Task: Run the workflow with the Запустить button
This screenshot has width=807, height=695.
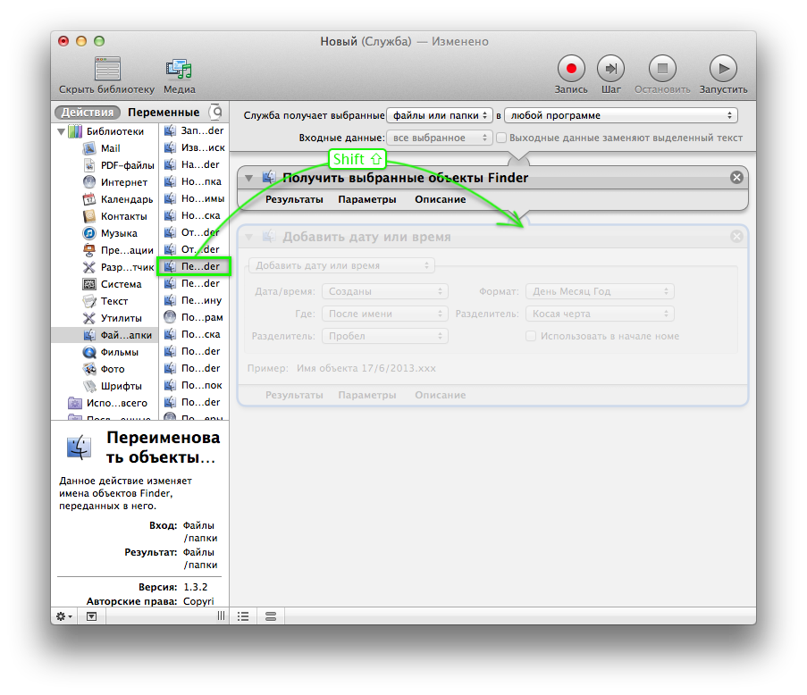Action: (722, 69)
